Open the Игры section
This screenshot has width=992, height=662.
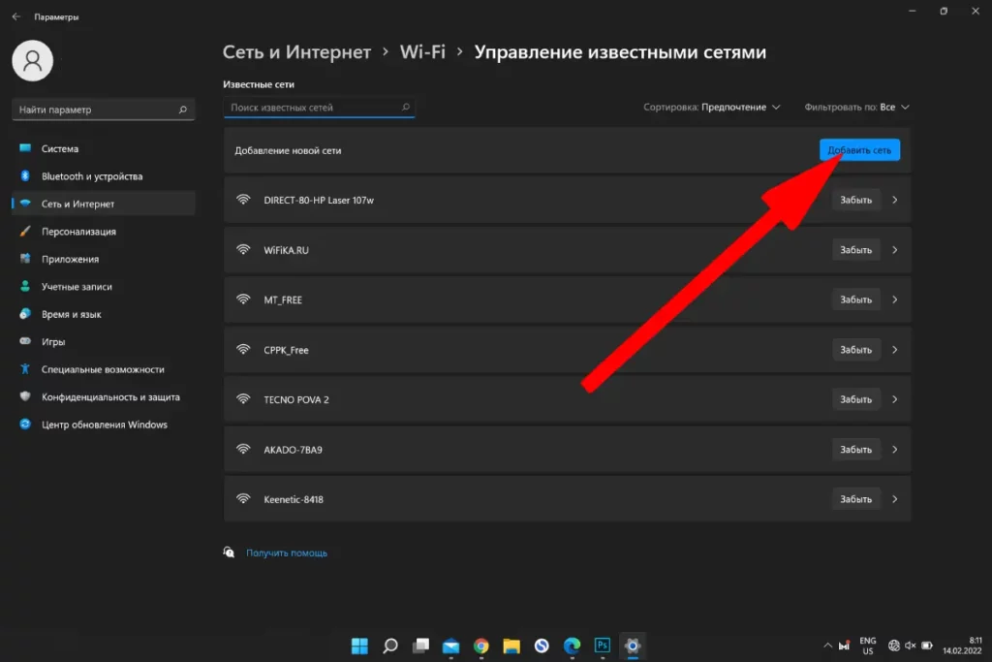pos(103,342)
